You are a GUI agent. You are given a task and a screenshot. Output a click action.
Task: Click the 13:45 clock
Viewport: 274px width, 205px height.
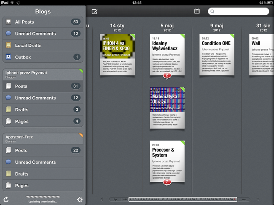coord(137,3)
